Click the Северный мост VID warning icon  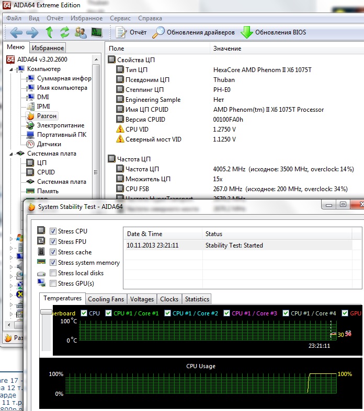120,139
